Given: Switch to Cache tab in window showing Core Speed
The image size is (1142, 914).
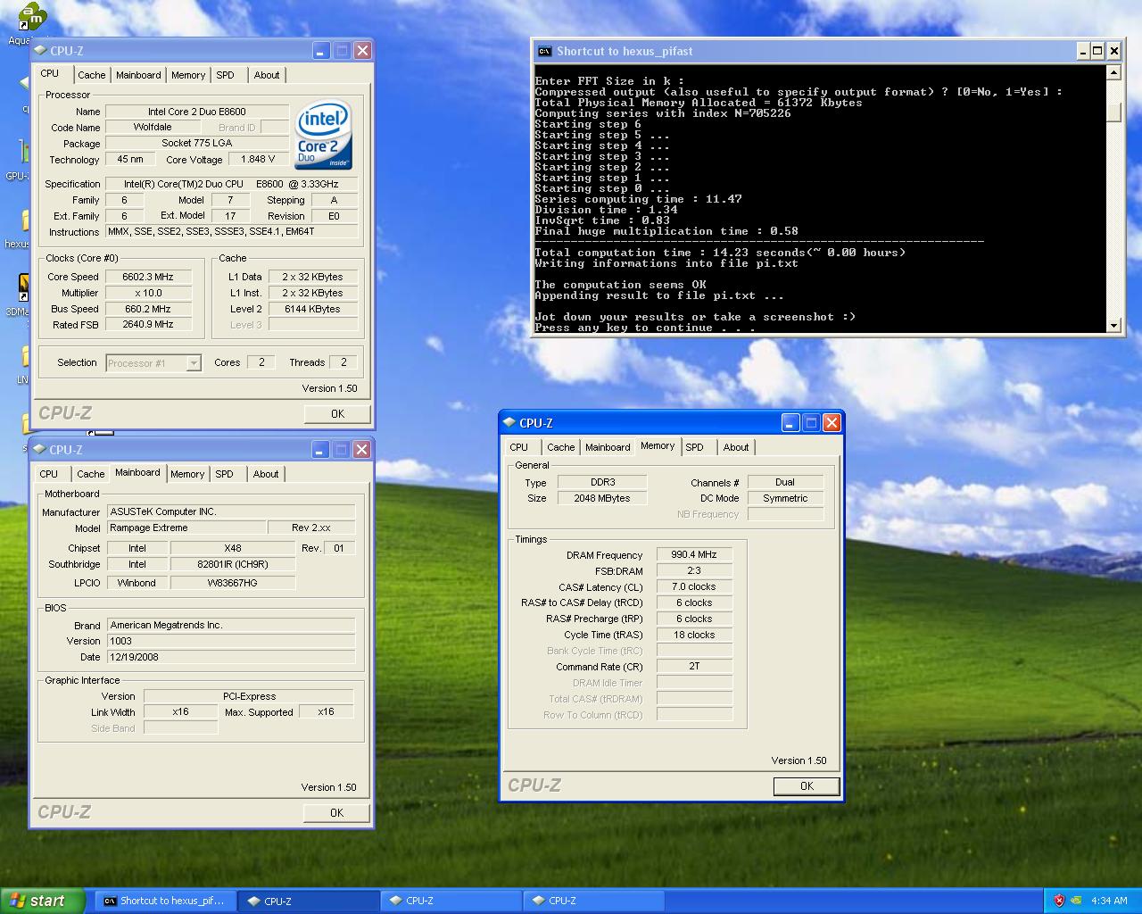Looking at the screenshot, I should tap(91, 75).
